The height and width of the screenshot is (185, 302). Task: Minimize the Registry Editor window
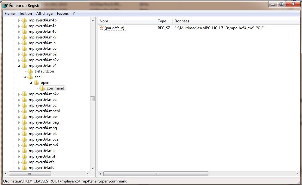(273, 4)
